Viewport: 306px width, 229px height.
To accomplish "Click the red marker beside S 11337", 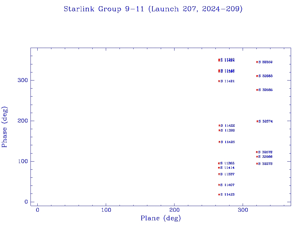I will [219, 174].
